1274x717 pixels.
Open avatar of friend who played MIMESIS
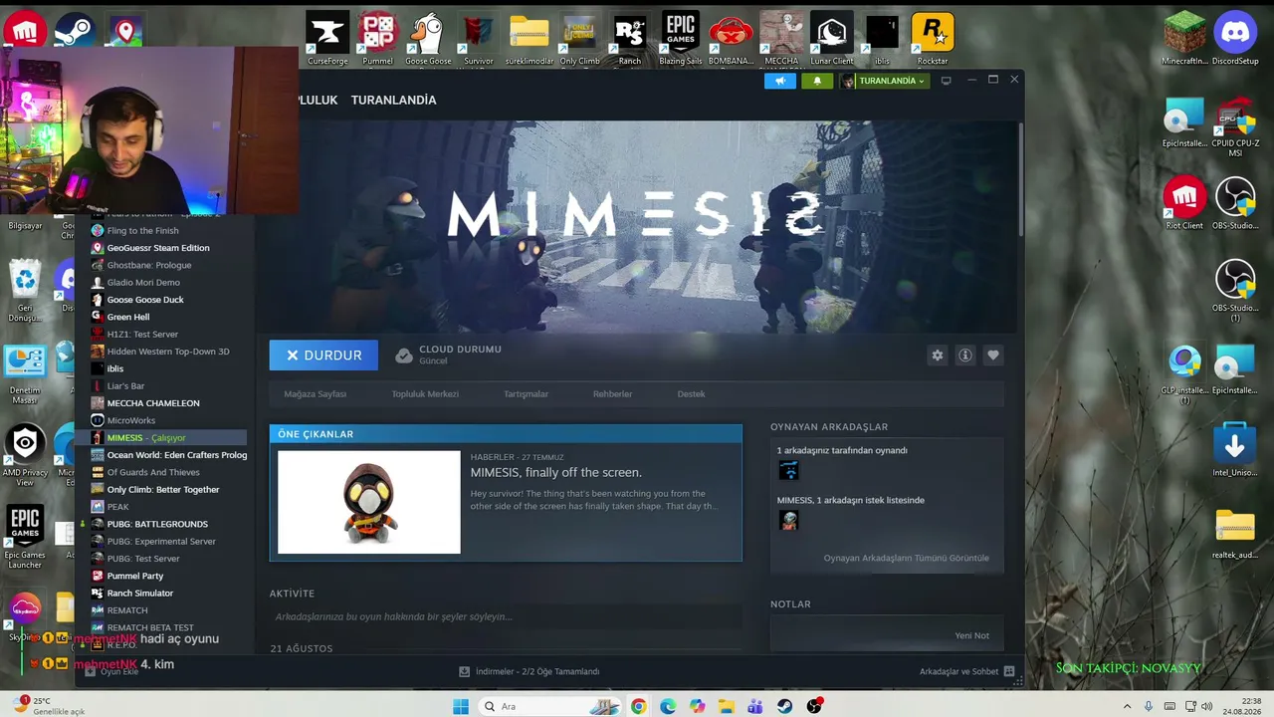point(788,470)
